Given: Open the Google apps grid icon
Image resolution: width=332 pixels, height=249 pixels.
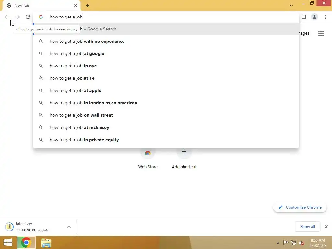Looking at the screenshot, I should coord(321,33).
